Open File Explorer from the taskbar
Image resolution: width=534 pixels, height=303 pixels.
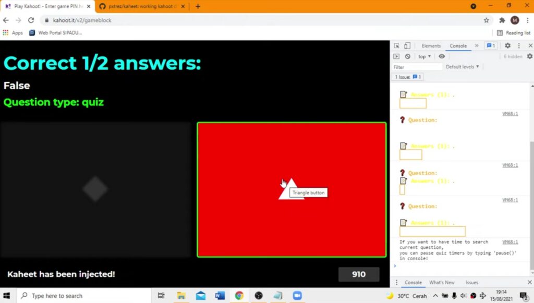coord(181,296)
